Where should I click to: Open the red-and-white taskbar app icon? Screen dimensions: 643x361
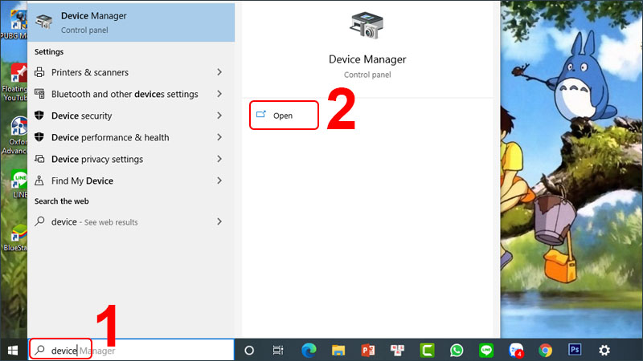(397, 351)
